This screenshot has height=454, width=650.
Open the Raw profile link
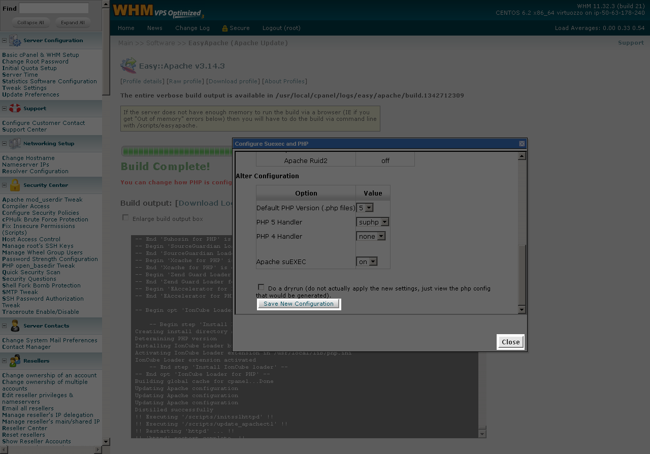[185, 81]
